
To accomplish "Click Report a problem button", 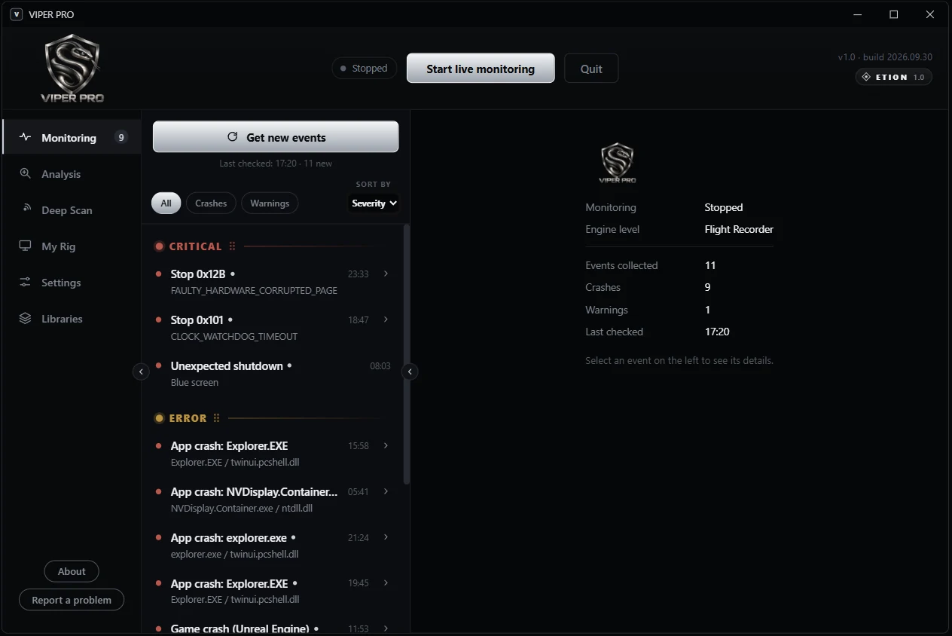I will [x=72, y=600].
